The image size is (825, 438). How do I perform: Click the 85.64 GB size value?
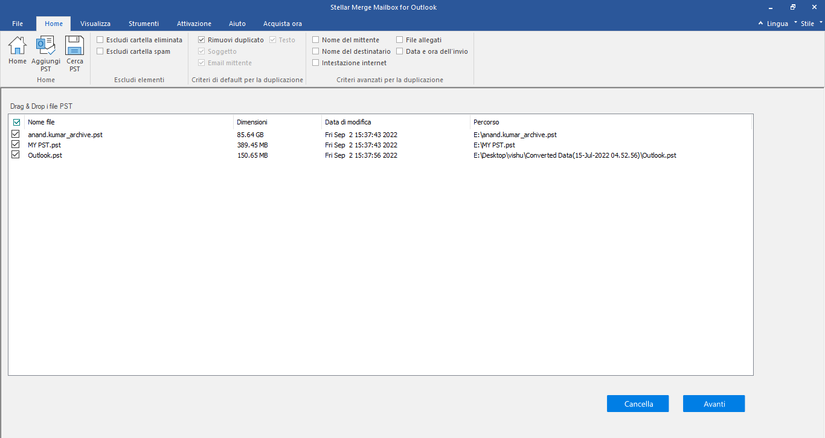click(250, 135)
